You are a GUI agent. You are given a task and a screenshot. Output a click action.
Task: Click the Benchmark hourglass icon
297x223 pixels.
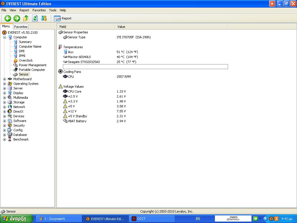[10, 139]
